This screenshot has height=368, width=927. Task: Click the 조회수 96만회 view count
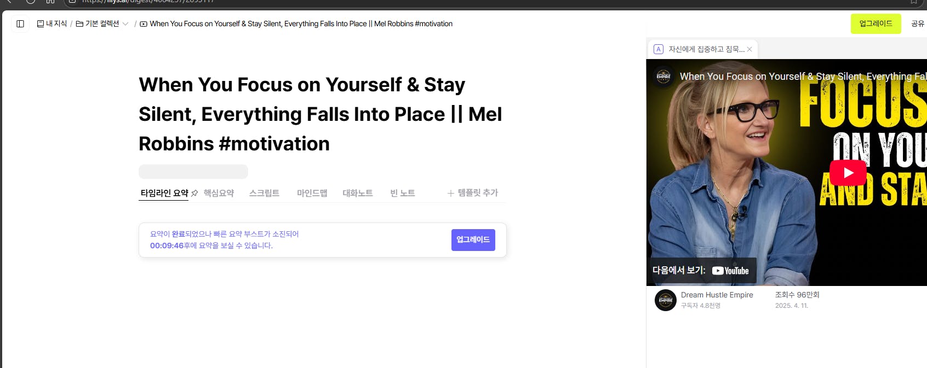797,295
